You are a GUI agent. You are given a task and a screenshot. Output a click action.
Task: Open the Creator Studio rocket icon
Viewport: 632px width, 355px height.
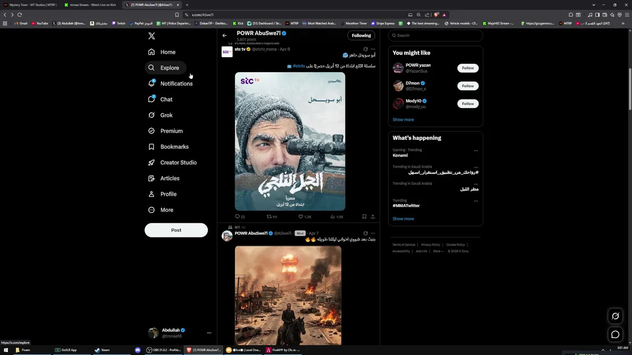152,162
